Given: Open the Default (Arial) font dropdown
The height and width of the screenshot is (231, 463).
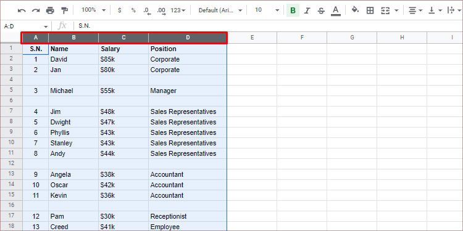Looking at the screenshot, I should coord(220,10).
